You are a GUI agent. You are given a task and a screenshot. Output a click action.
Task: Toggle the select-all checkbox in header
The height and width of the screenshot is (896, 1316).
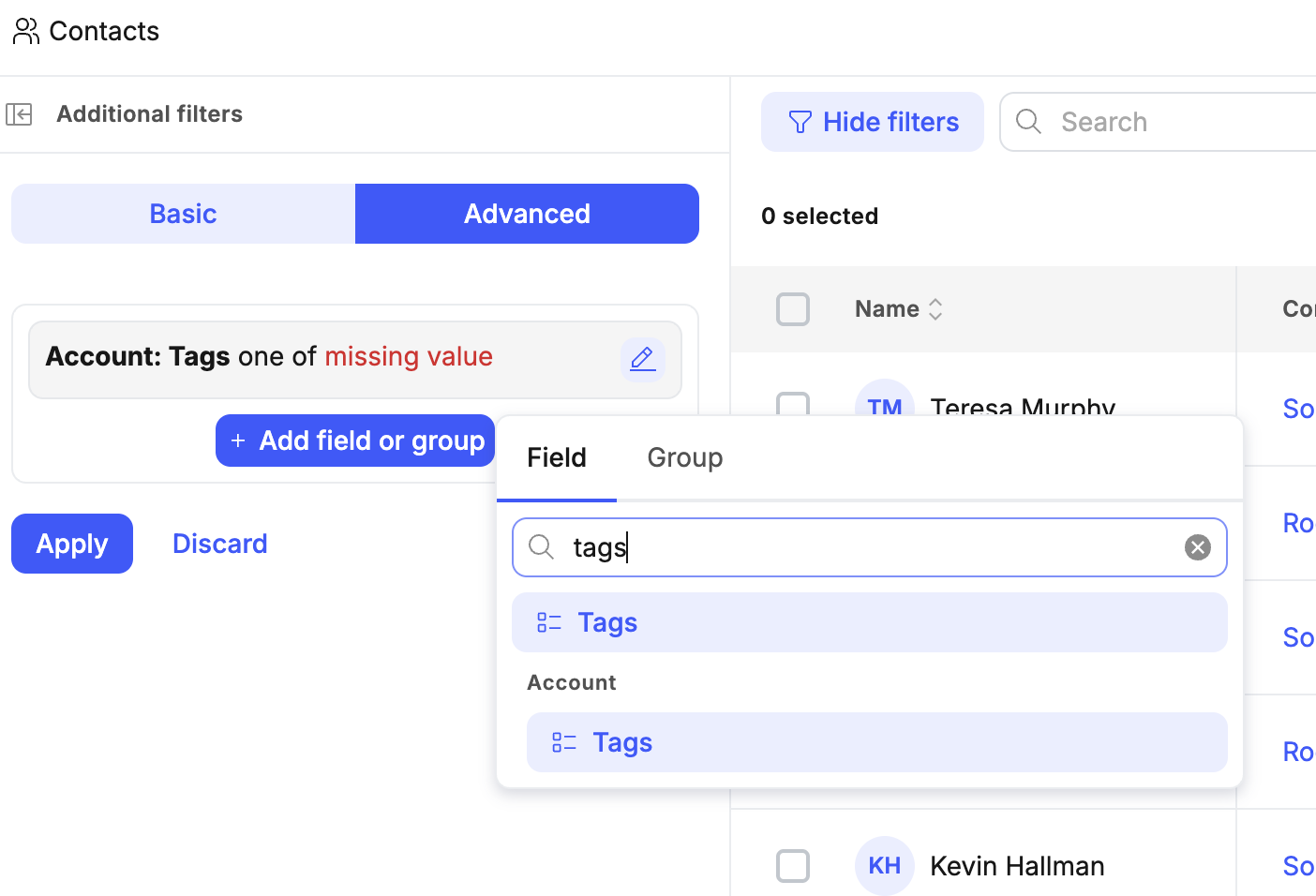tap(792, 309)
